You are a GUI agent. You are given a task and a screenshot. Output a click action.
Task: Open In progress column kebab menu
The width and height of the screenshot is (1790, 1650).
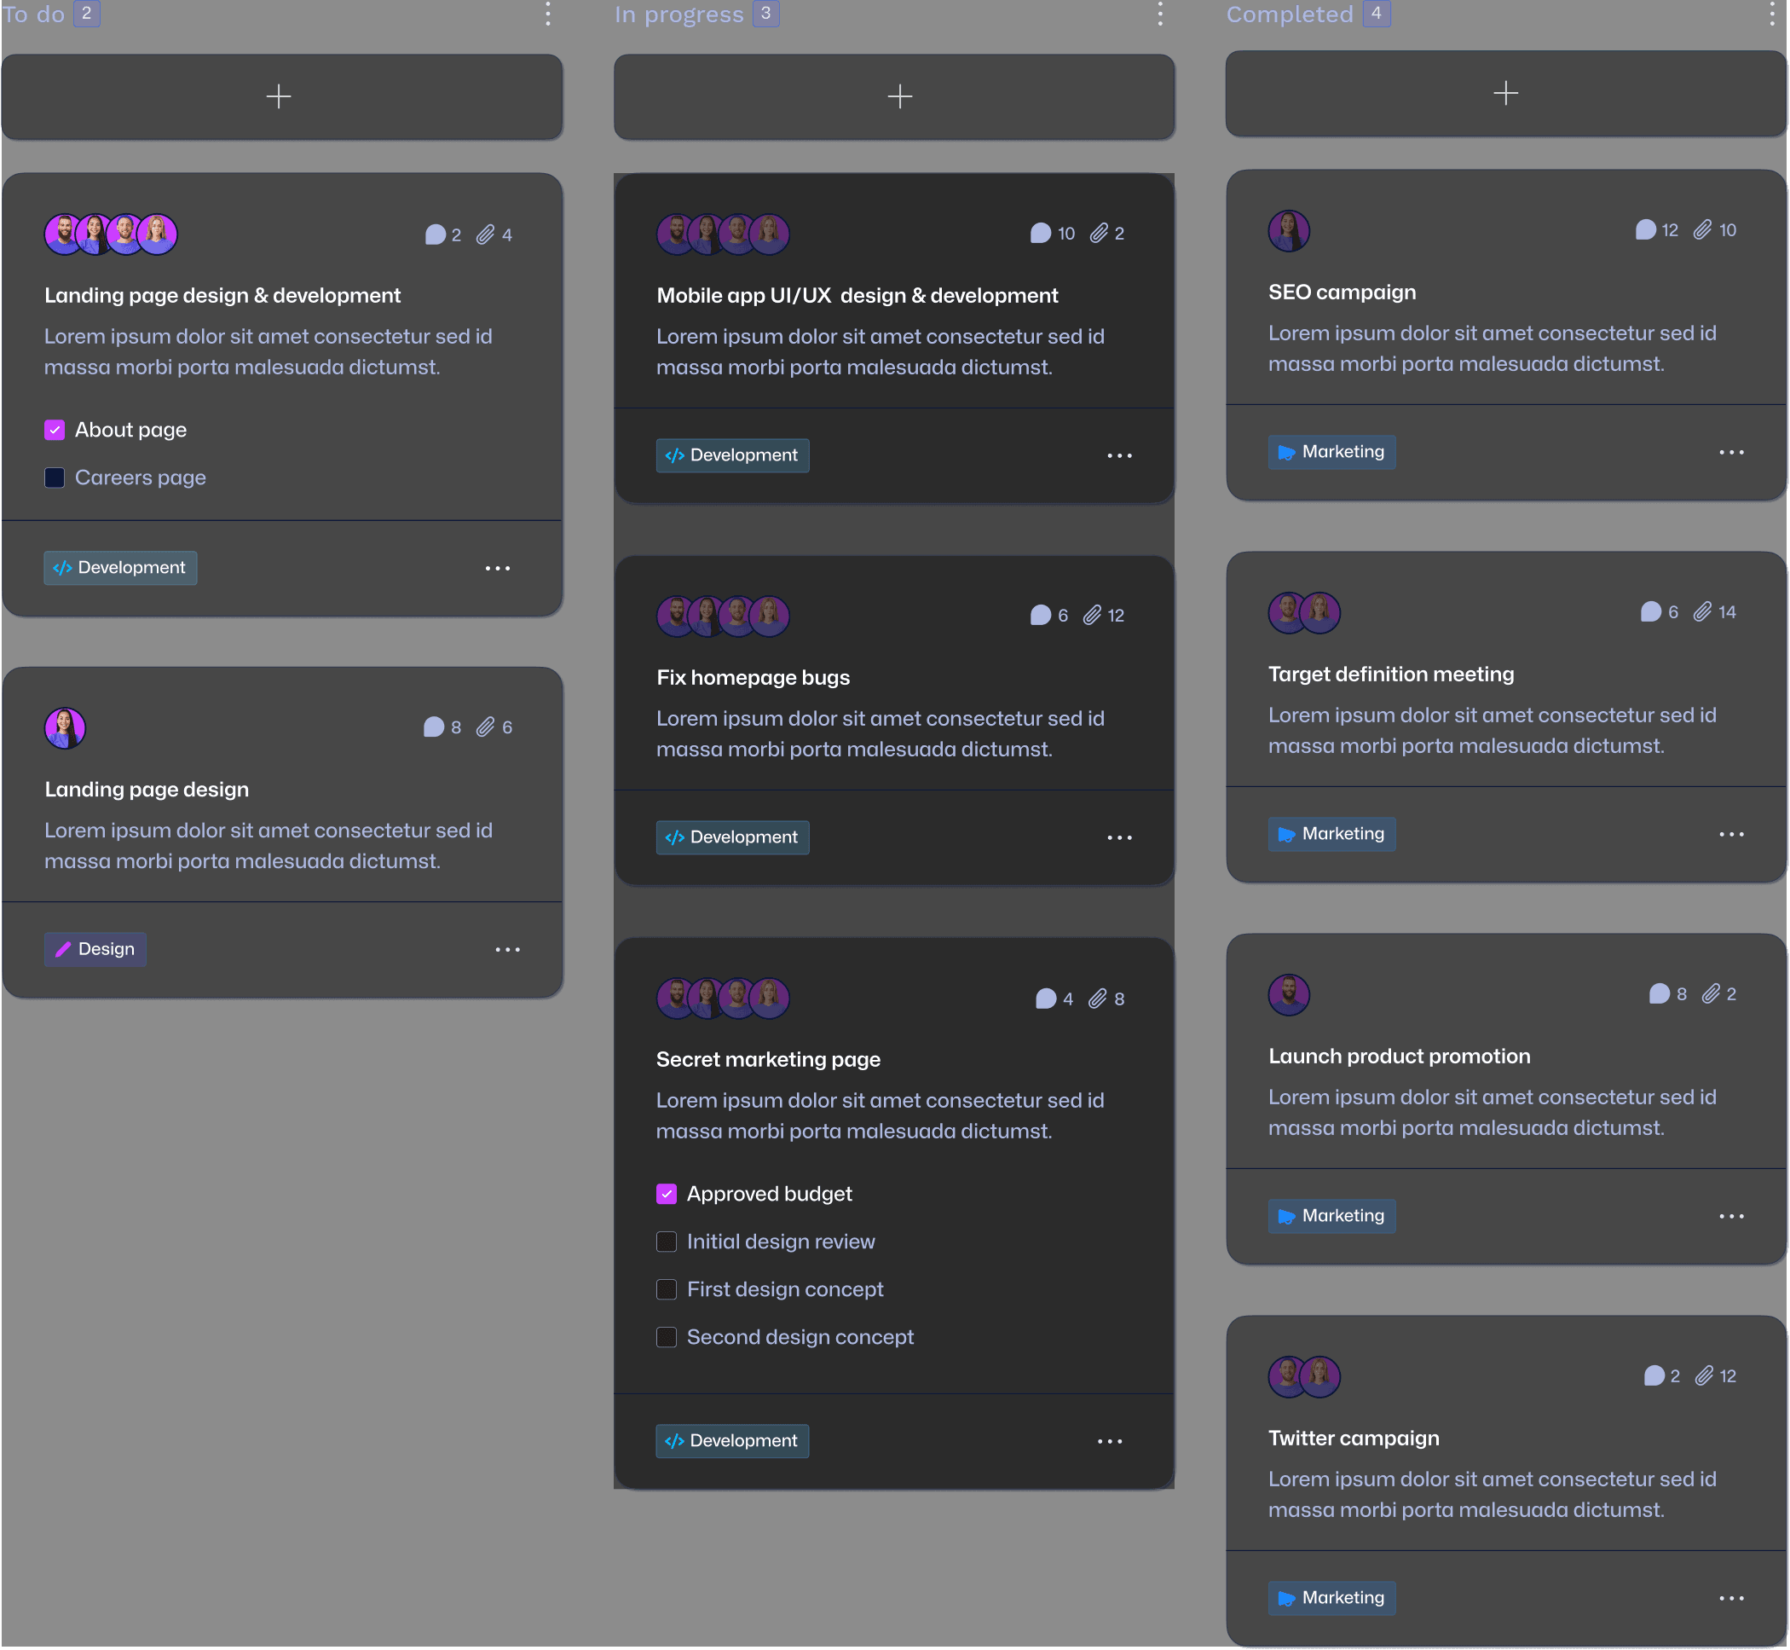tap(1160, 14)
